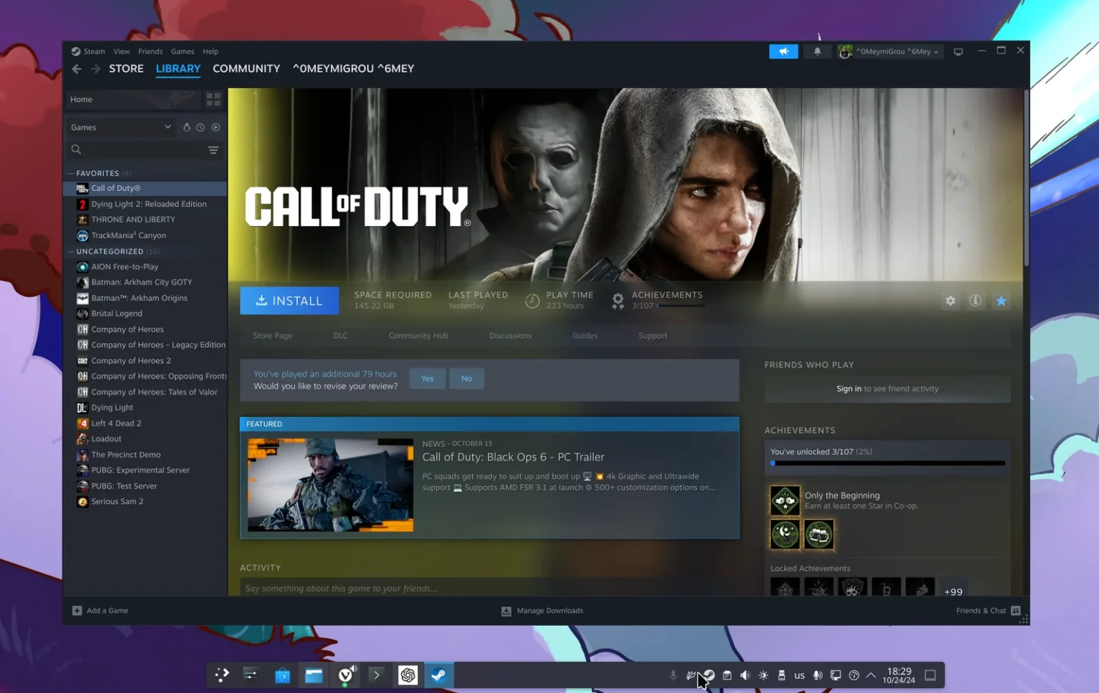The image size is (1099, 693).
Task: Switch library to grid view icon
Action: point(213,99)
